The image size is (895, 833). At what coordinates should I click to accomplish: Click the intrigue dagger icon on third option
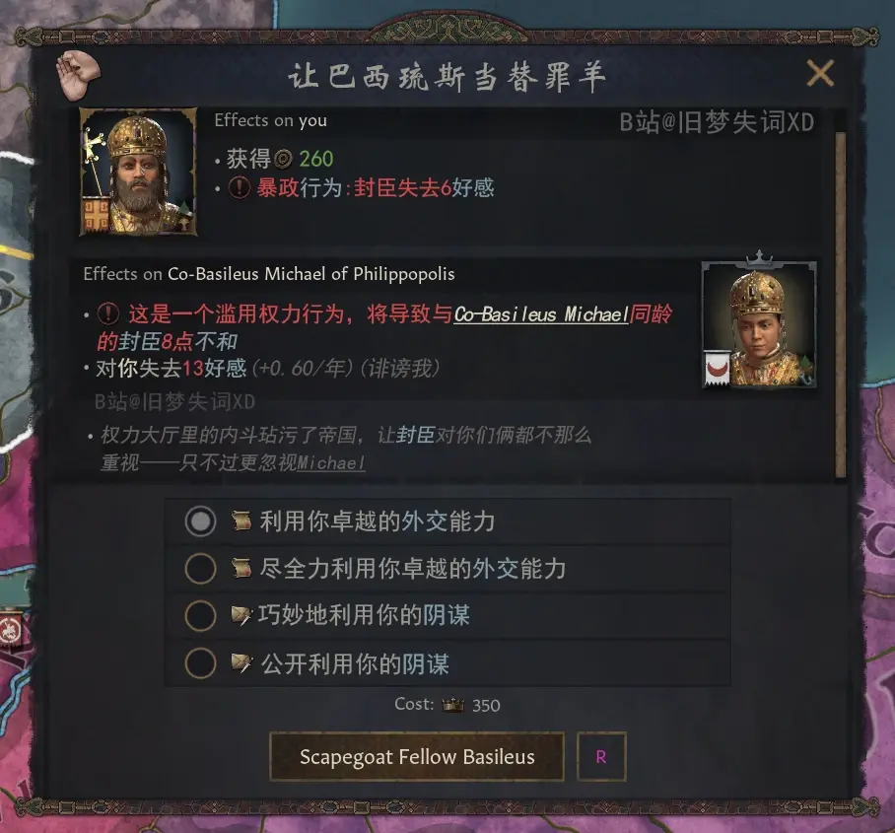tap(241, 615)
